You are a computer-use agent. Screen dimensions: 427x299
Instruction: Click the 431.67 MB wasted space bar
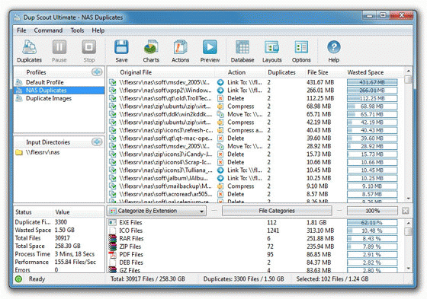372,82
